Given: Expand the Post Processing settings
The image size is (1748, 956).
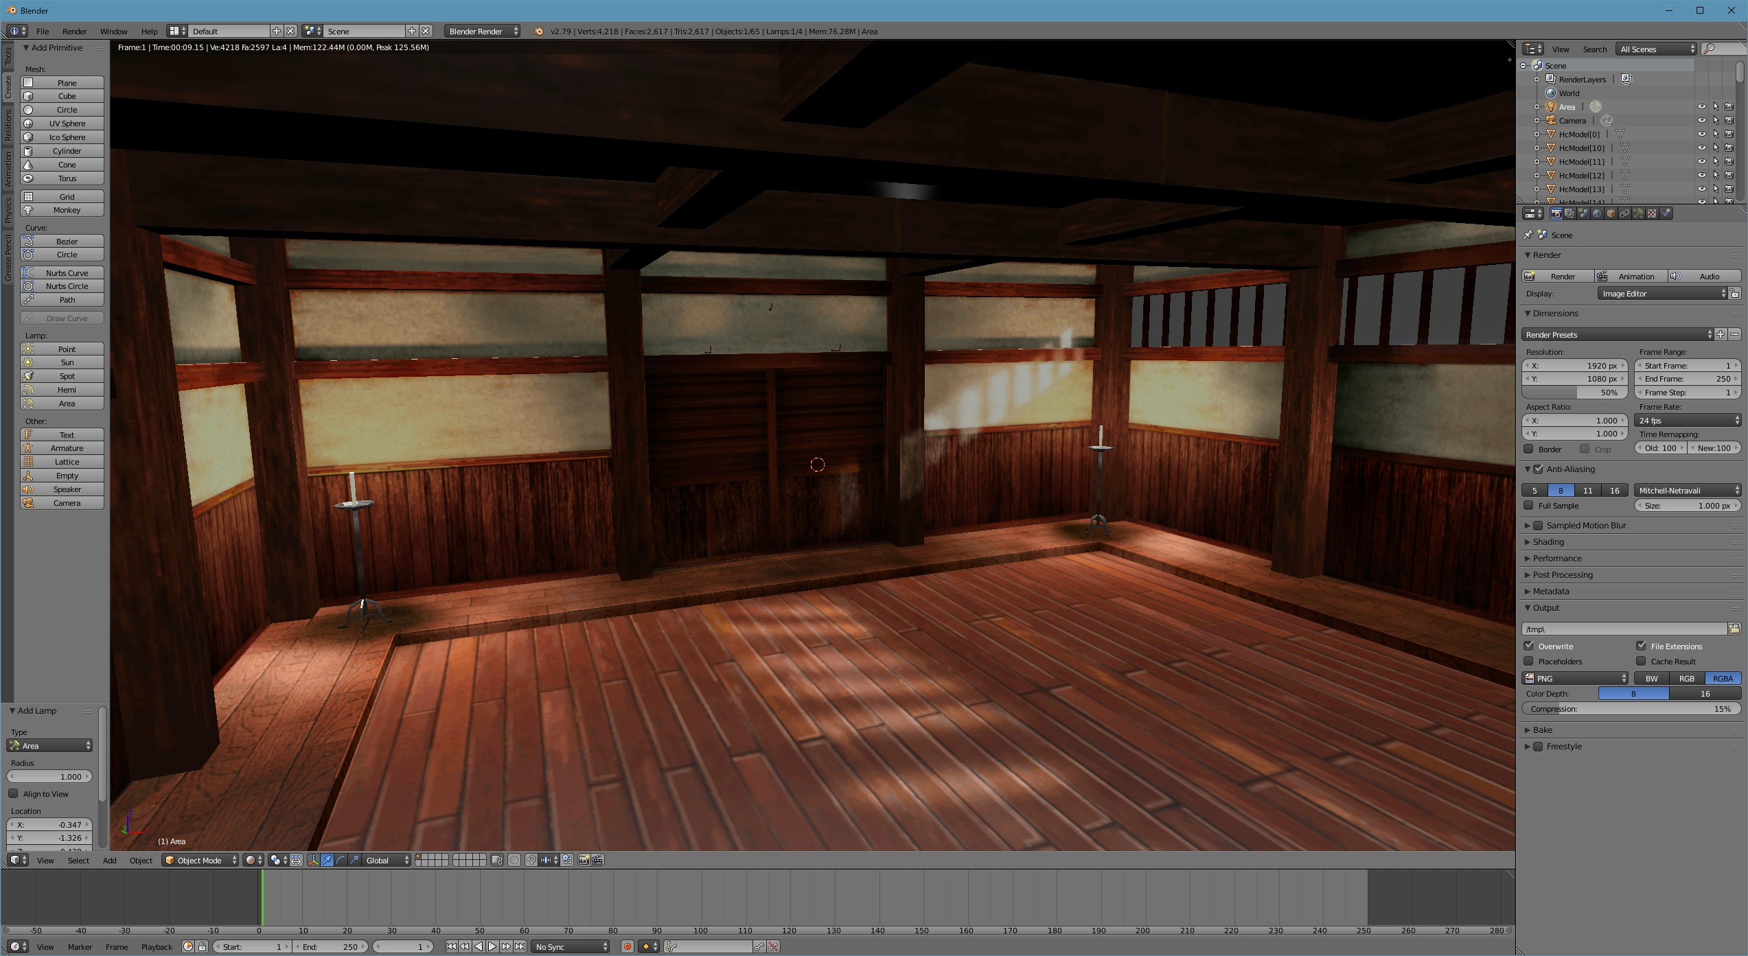Looking at the screenshot, I should tap(1561, 574).
